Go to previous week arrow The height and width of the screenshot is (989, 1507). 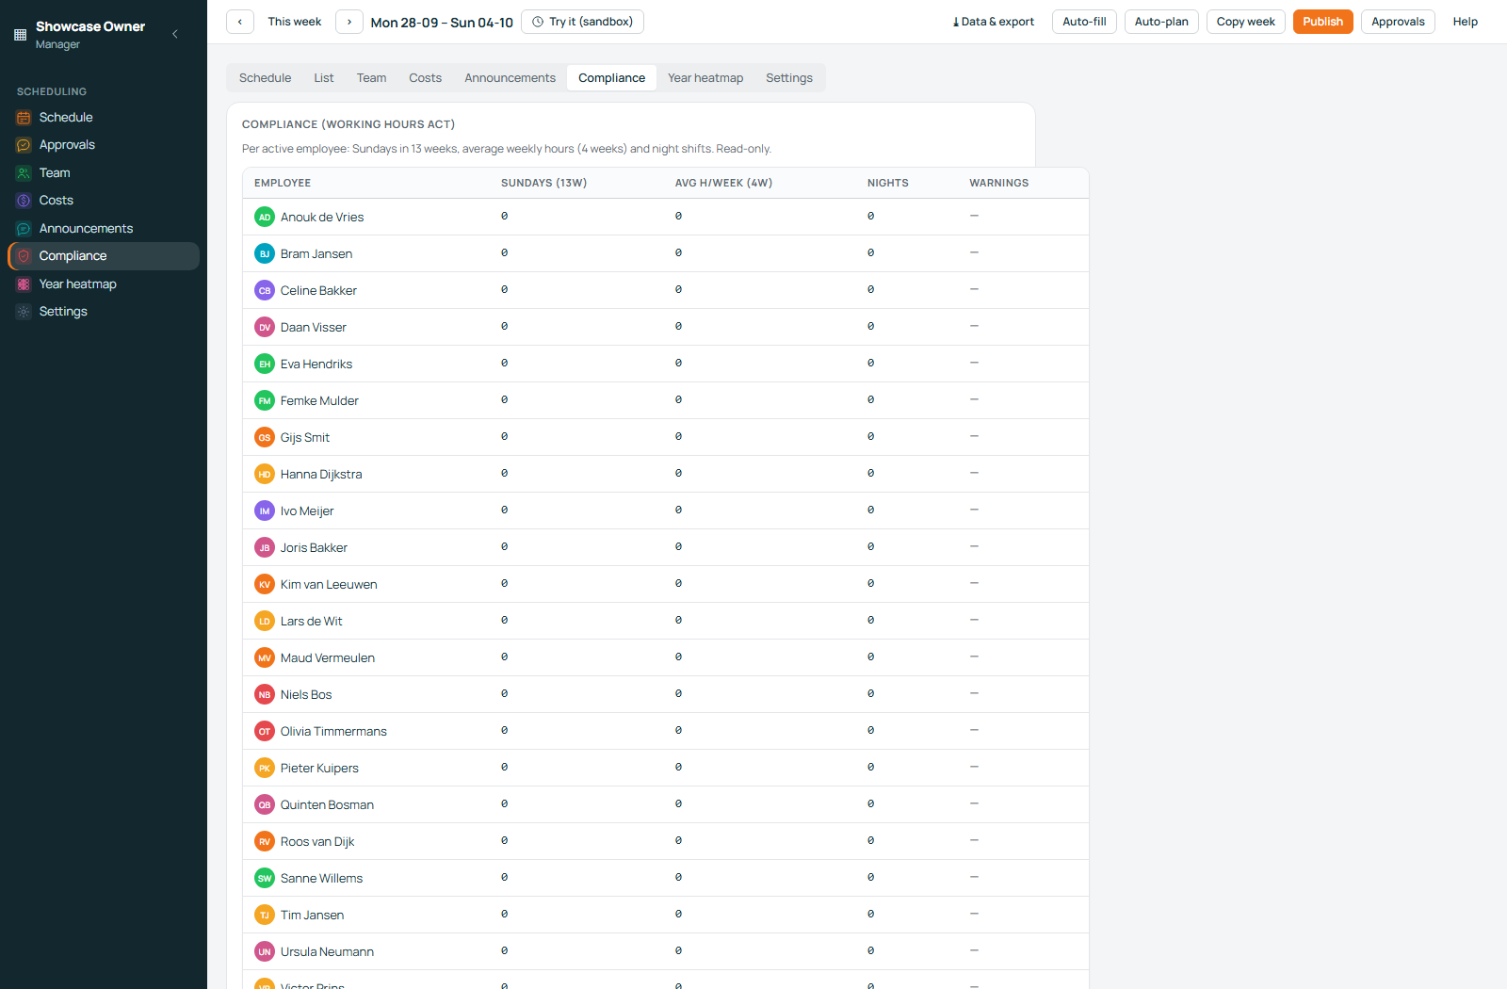point(240,22)
